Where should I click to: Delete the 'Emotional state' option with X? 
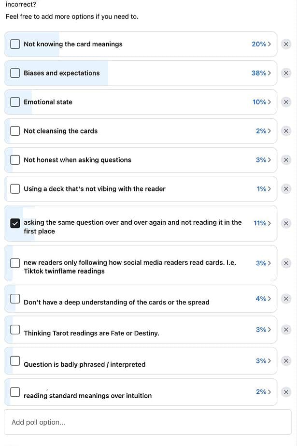(286, 102)
